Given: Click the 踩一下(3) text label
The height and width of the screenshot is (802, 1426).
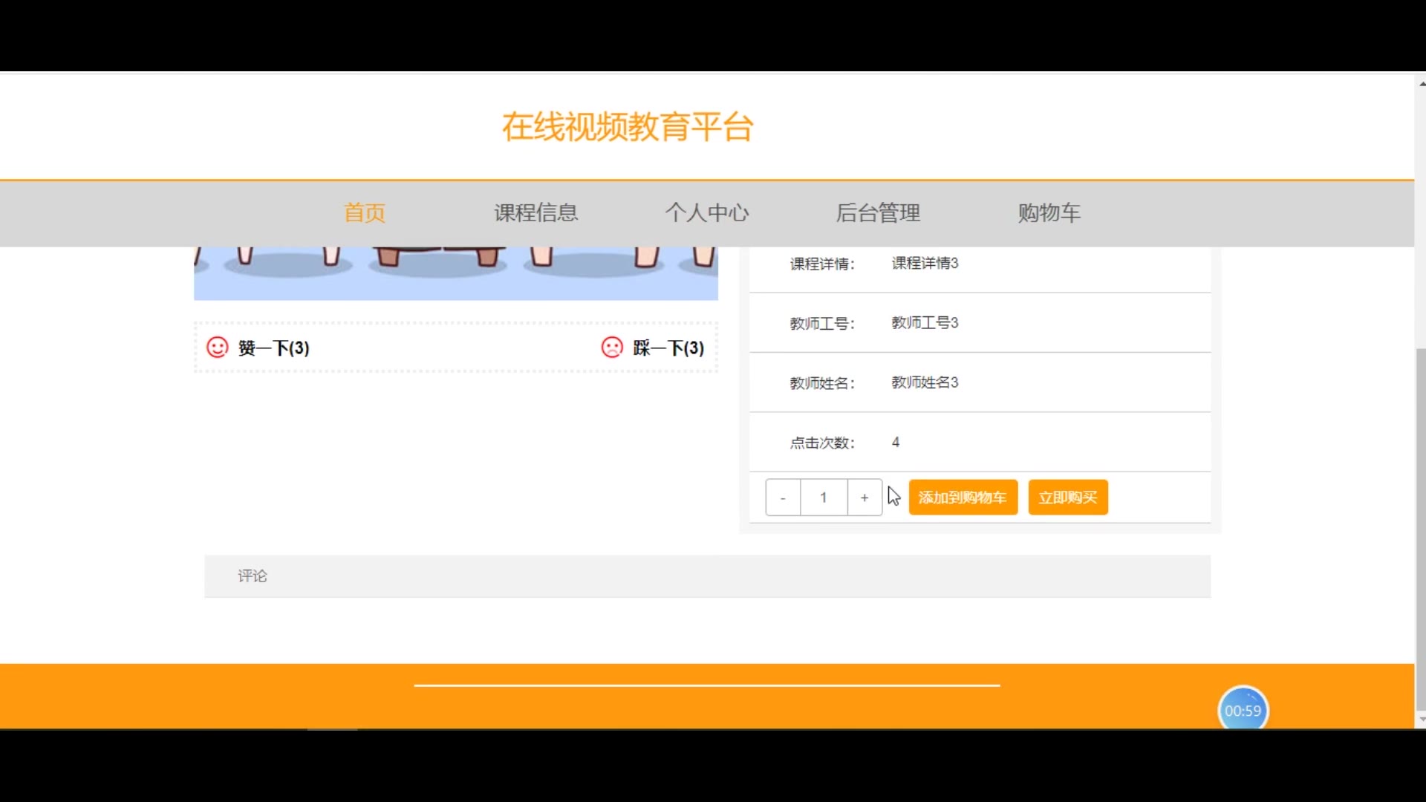Looking at the screenshot, I should click(668, 348).
